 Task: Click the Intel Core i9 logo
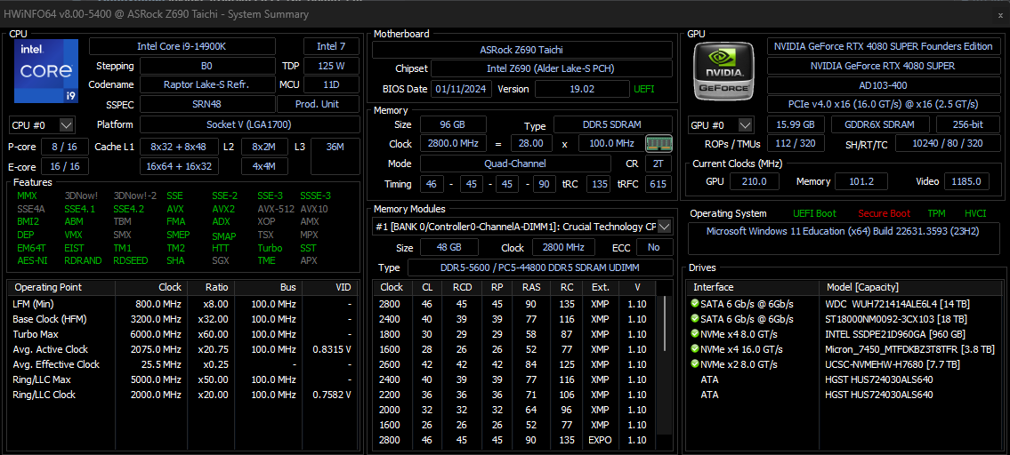coord(41,71)
